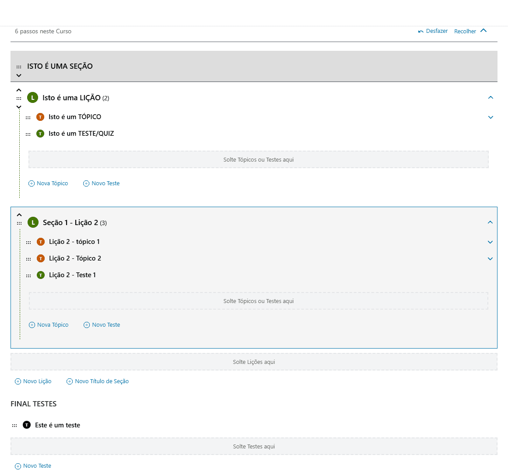Viewport: 508px width, 476px height.
Task: Move lesson Seção 1 - Lição 2 up
Action: pos(19,215)
